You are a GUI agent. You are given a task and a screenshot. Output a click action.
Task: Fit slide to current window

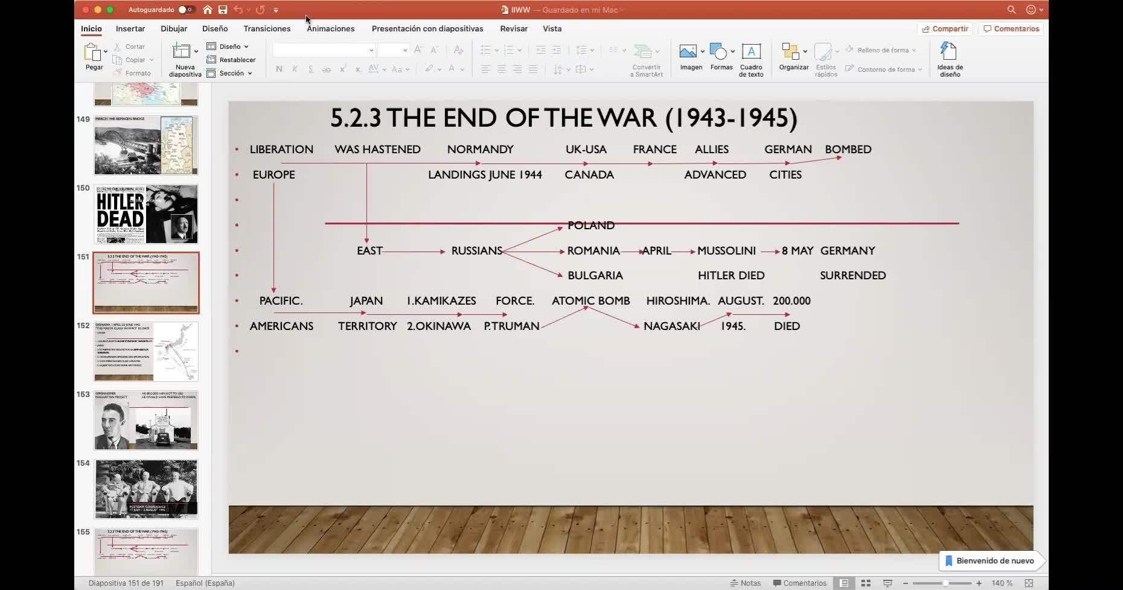point(1029,583)
